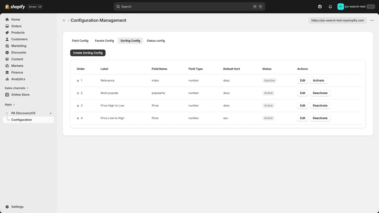Screen dimensions: 379x213
Task: Open the three-dot more actions menu
Action: (x=372, y=20)
